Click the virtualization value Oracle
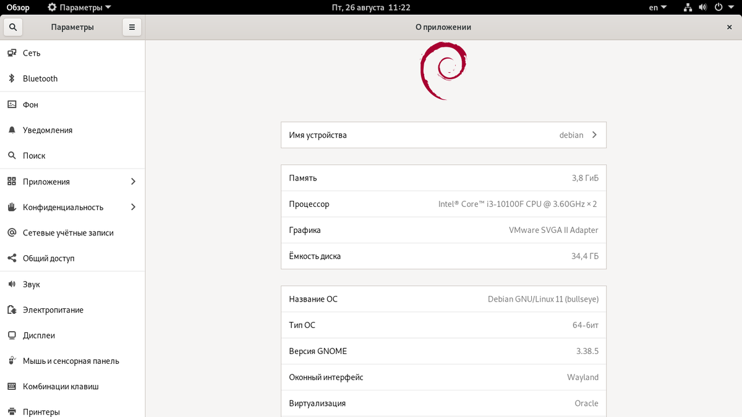Screen dimensions: 742x417 click(586, 403)
